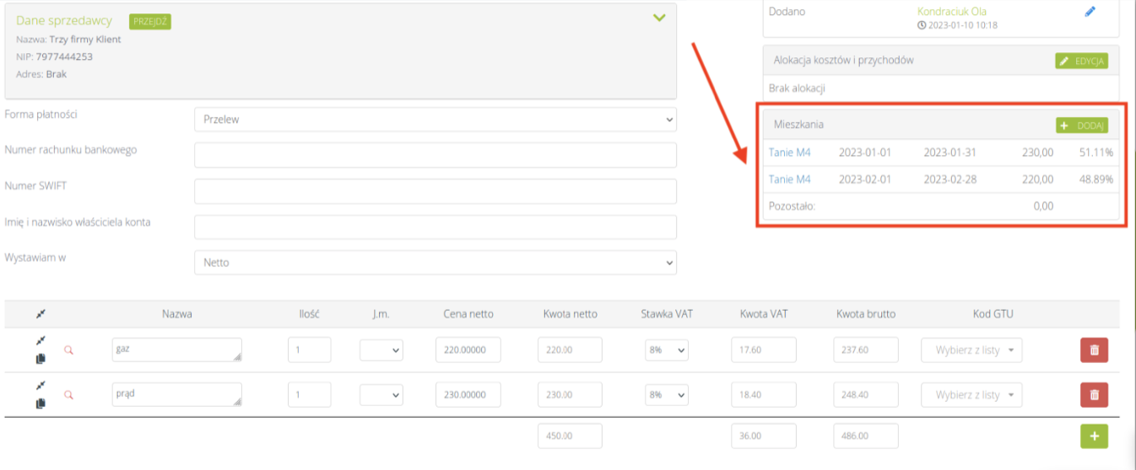The width and height of the screenshot is (1136, 470).
Task: Delete the gaz line with red trash button
Action: 1094,350
